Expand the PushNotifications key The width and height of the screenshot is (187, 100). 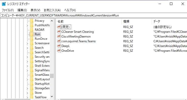pyautogui.click(x=27, y=25)
